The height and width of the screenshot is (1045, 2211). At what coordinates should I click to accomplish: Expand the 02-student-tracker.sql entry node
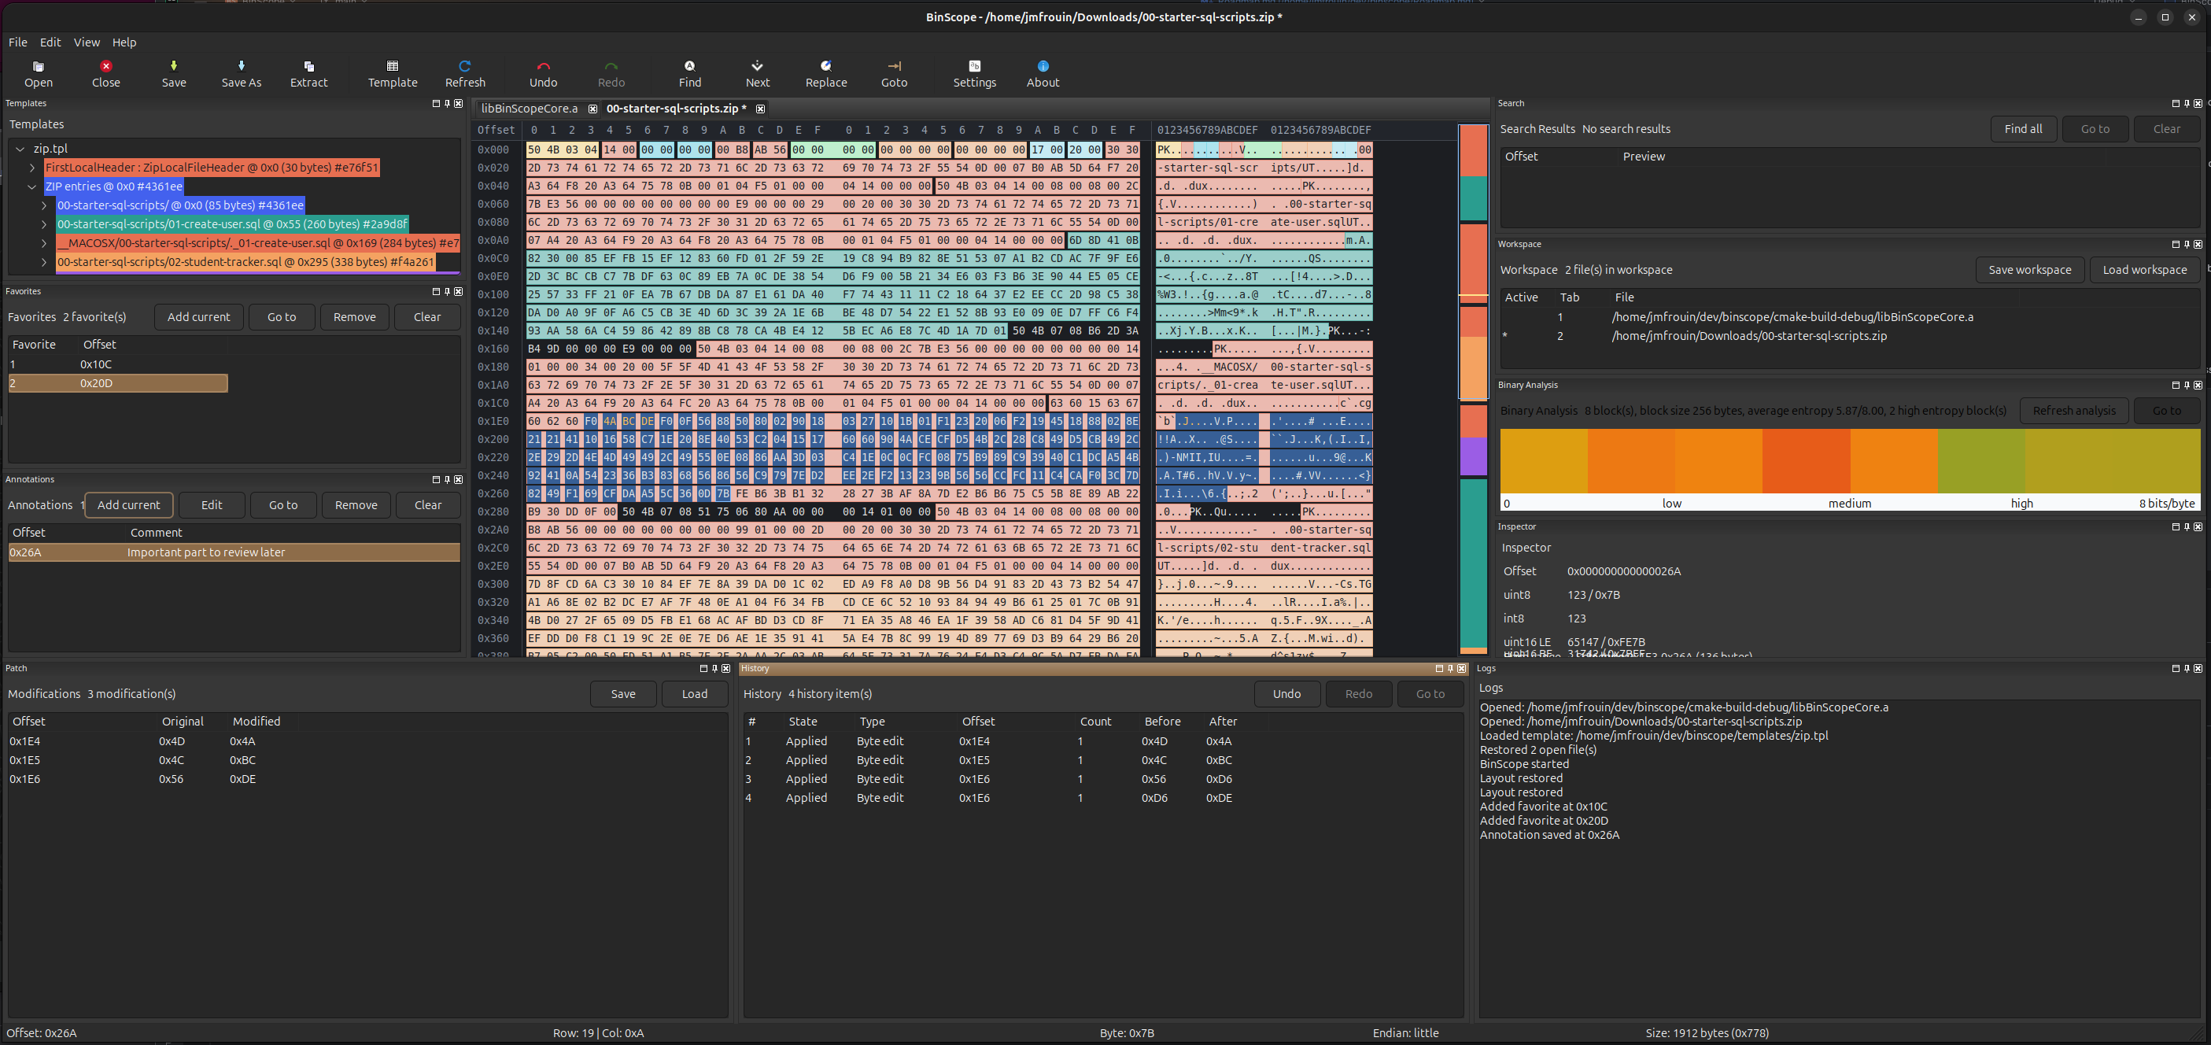point(44,262)
